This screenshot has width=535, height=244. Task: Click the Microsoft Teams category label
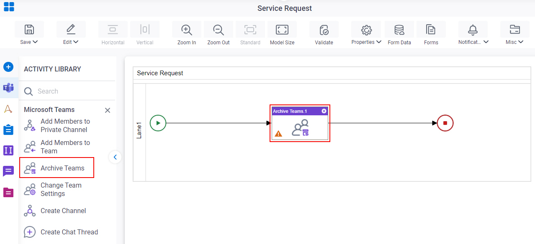point(49,109)
